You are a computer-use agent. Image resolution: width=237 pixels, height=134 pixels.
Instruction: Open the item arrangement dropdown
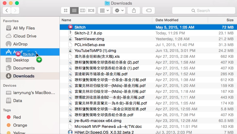pyautogui.click(x=104, y=10)
